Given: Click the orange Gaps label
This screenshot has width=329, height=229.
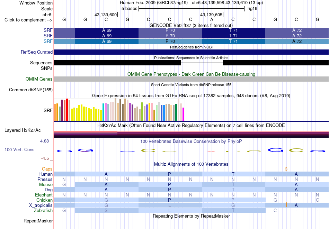Looking at the screenshot, I should [x=47, y=169].
